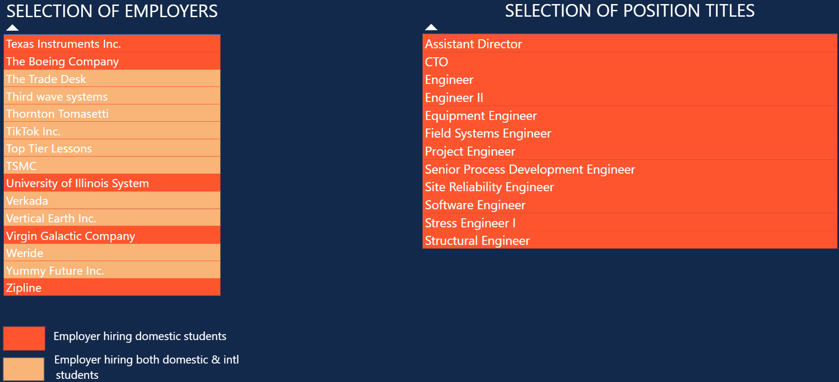Select Structural Engineer position row
This screenshot has height=382, width=839.
point(630,240)
